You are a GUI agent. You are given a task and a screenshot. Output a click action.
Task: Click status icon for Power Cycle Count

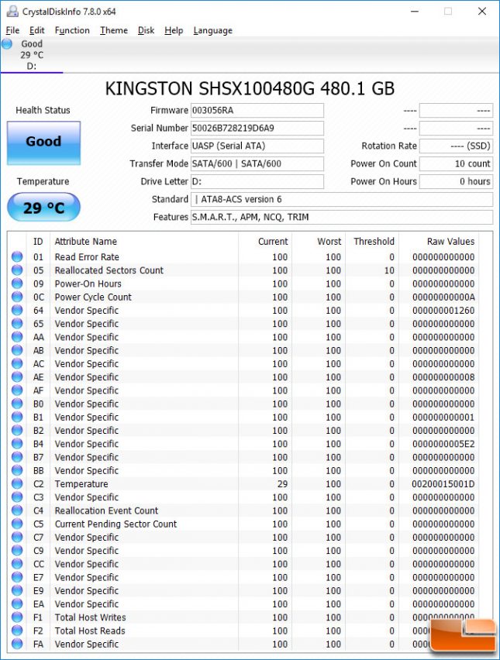coord(17,297)
